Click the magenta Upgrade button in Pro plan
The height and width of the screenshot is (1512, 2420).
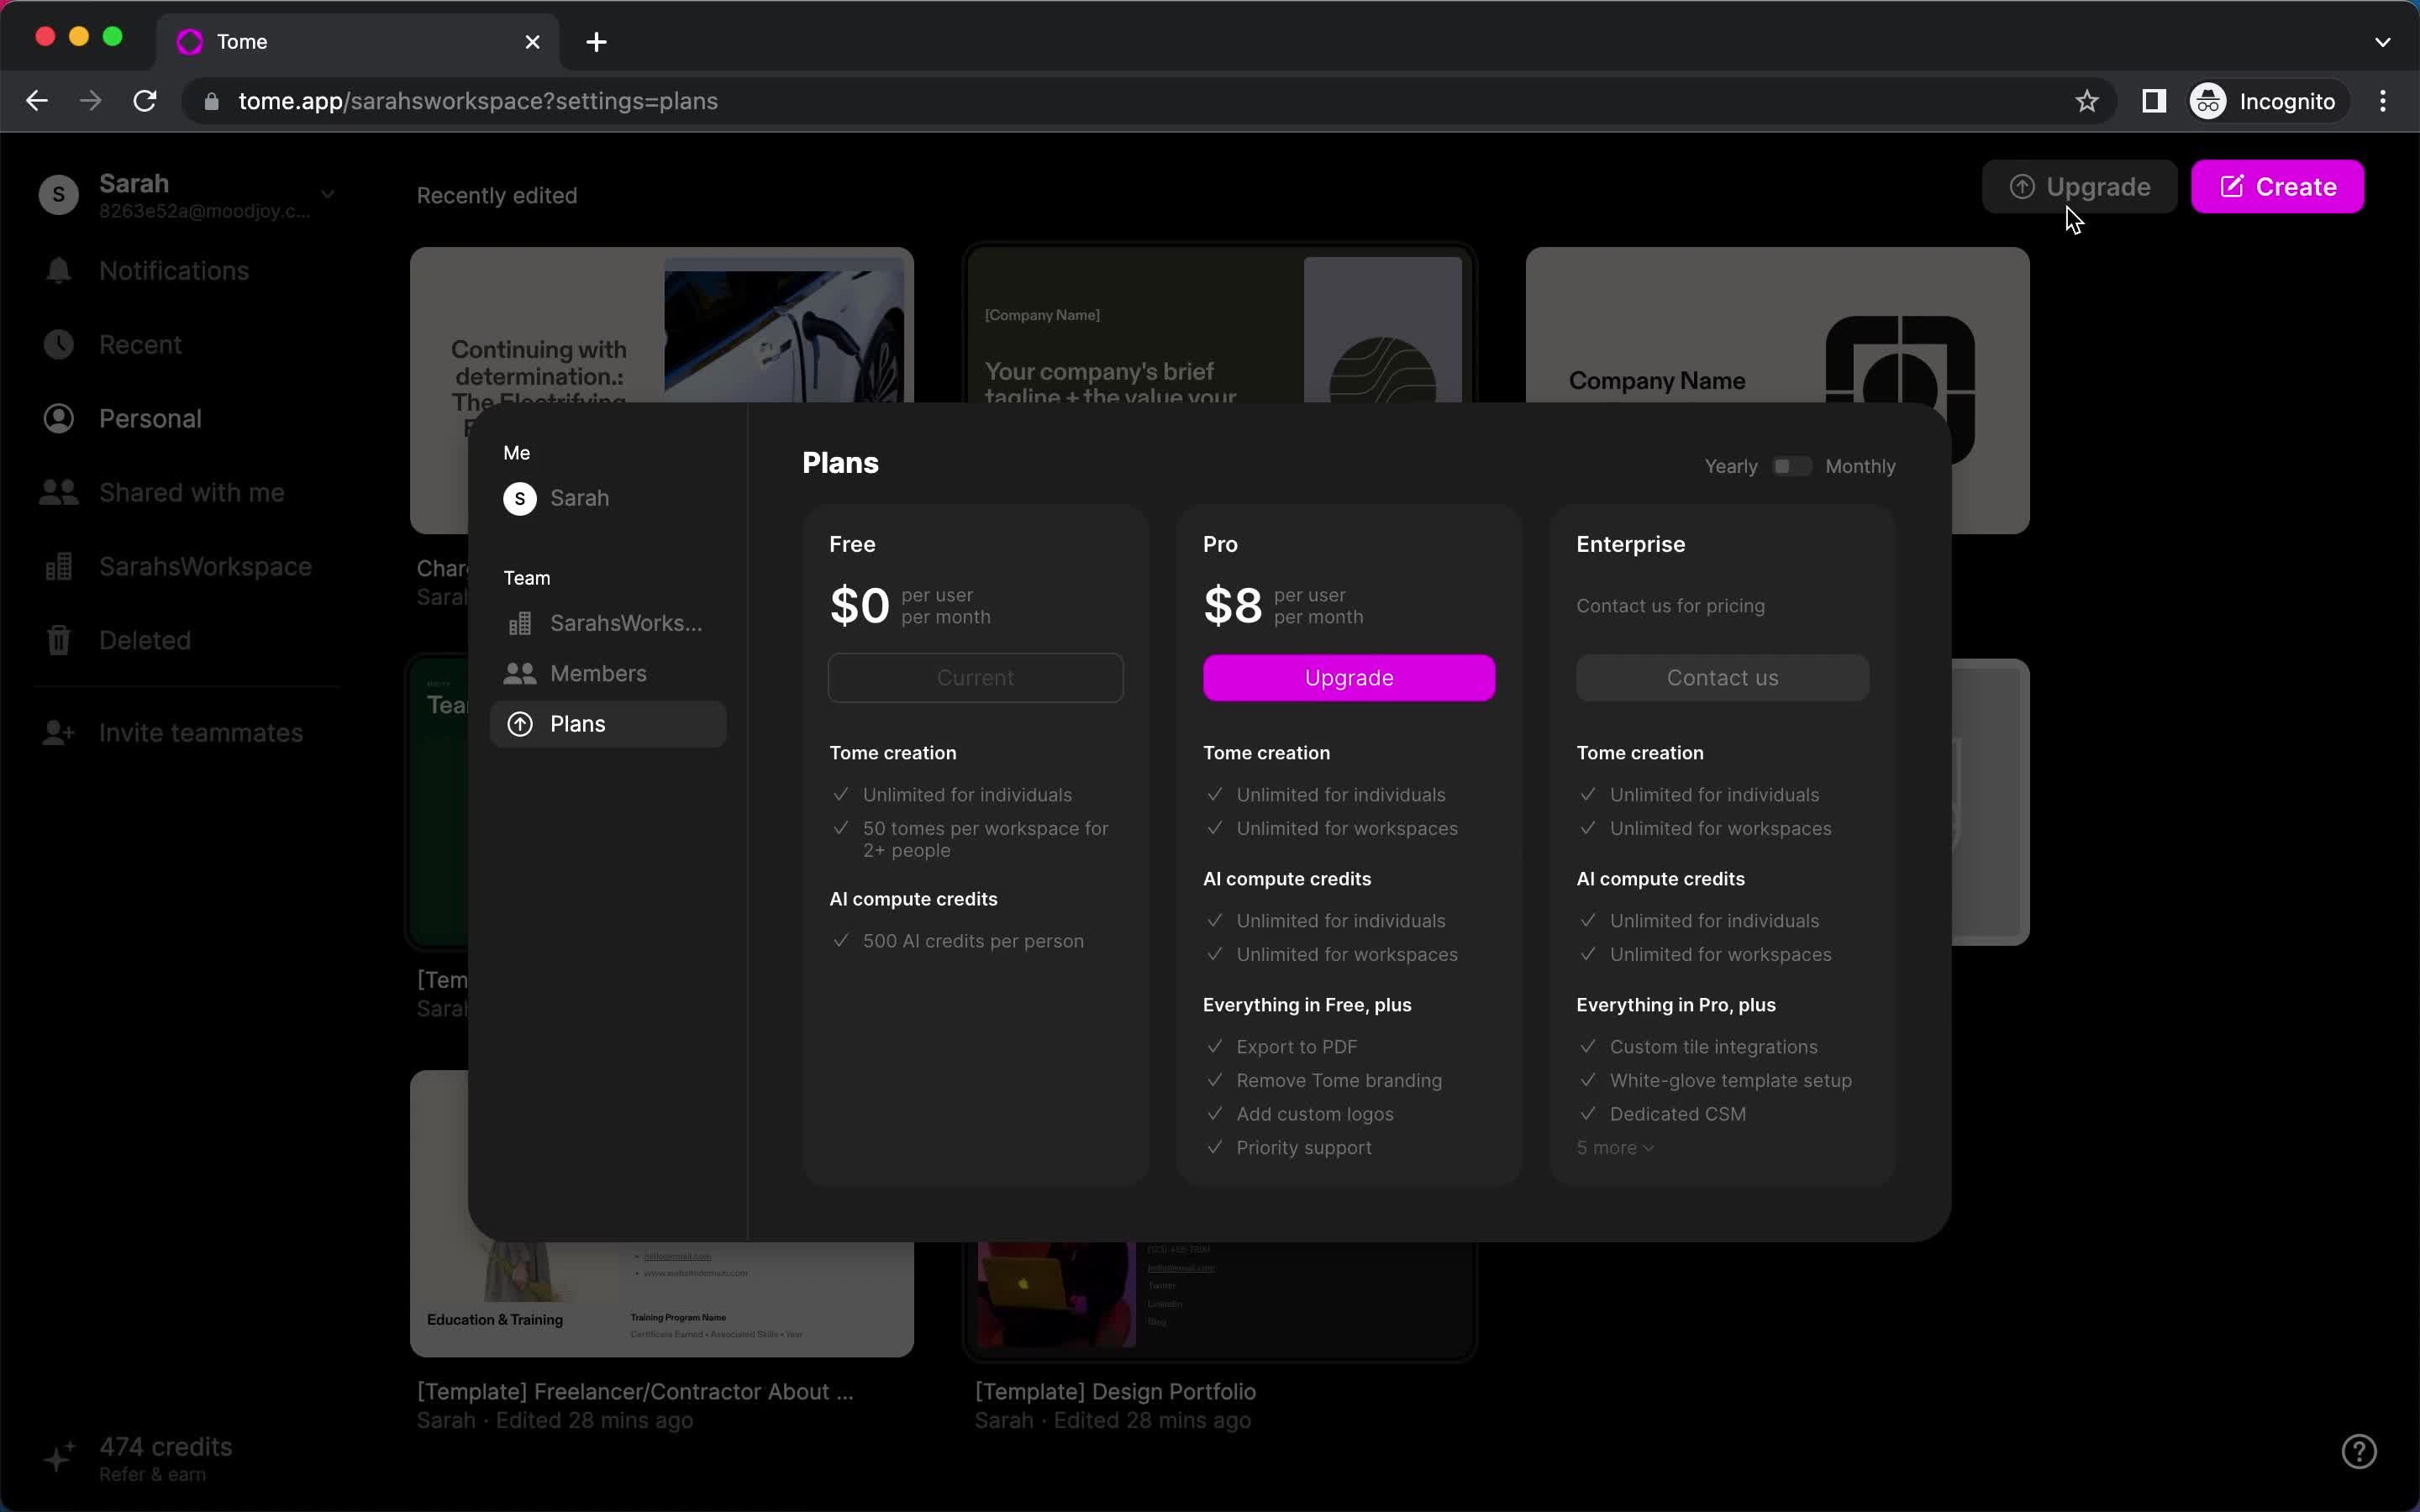[1349, 678]
